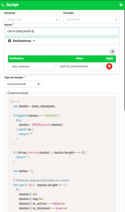
Task: Click the Parâmetros heading text
Action: coord(22,41)
